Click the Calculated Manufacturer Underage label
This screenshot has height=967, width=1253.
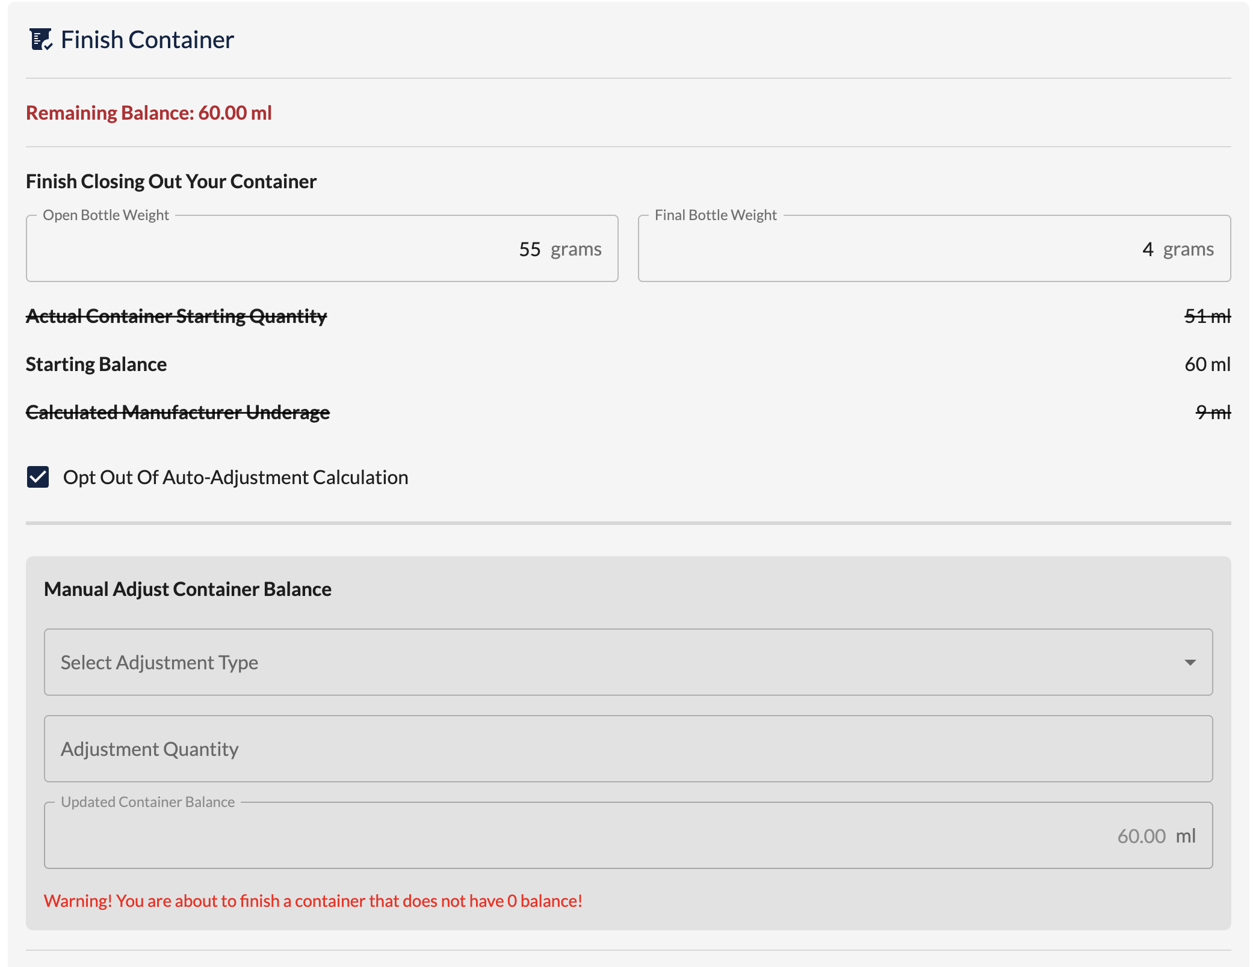[178, 412]
